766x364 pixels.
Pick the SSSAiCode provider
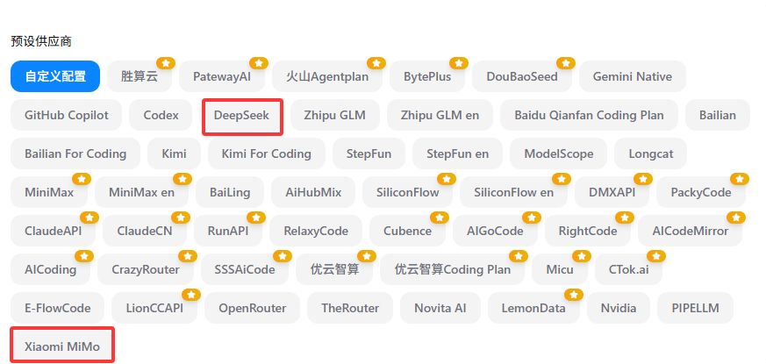(244, 269)
